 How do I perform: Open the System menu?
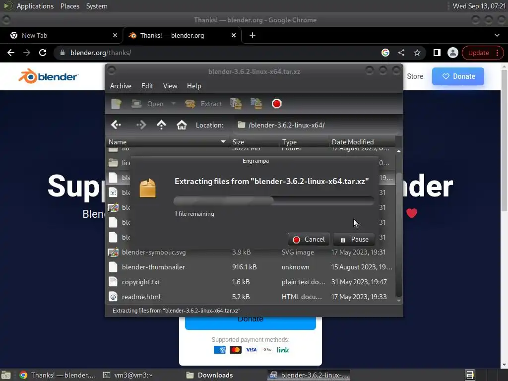[x=97, y=6]
